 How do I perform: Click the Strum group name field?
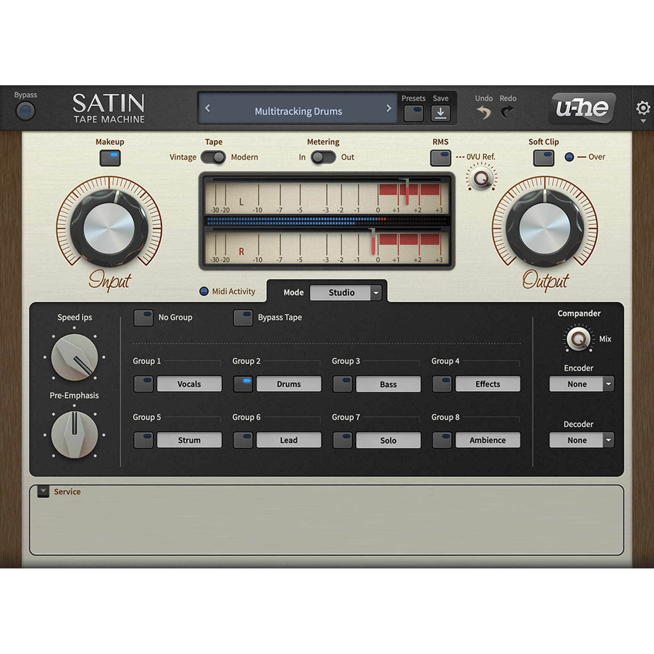click(189, 440)
